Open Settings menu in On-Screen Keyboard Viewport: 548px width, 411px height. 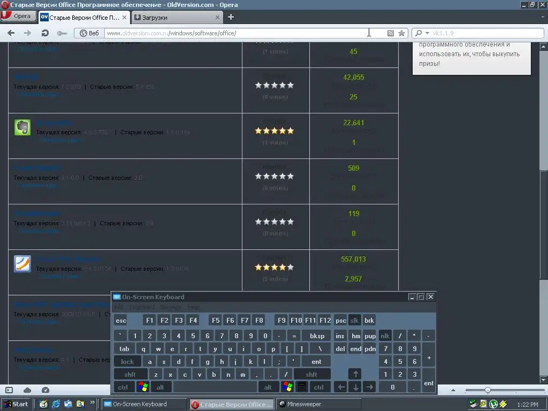pyautogui.click(x=171, y=307)
